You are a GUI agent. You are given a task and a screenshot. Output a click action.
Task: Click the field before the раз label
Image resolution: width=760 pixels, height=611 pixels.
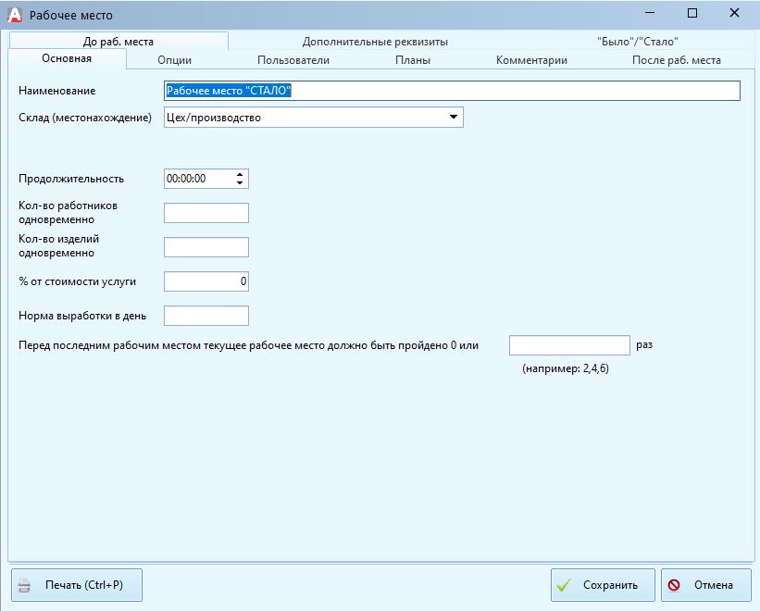tap(569, 345)
